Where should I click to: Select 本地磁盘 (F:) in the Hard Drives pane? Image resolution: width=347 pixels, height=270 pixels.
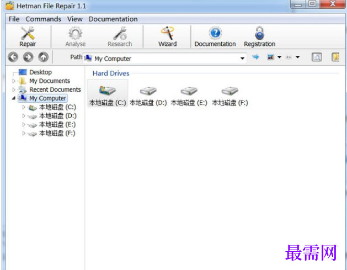pyautogui.click(x=230, y=96)
